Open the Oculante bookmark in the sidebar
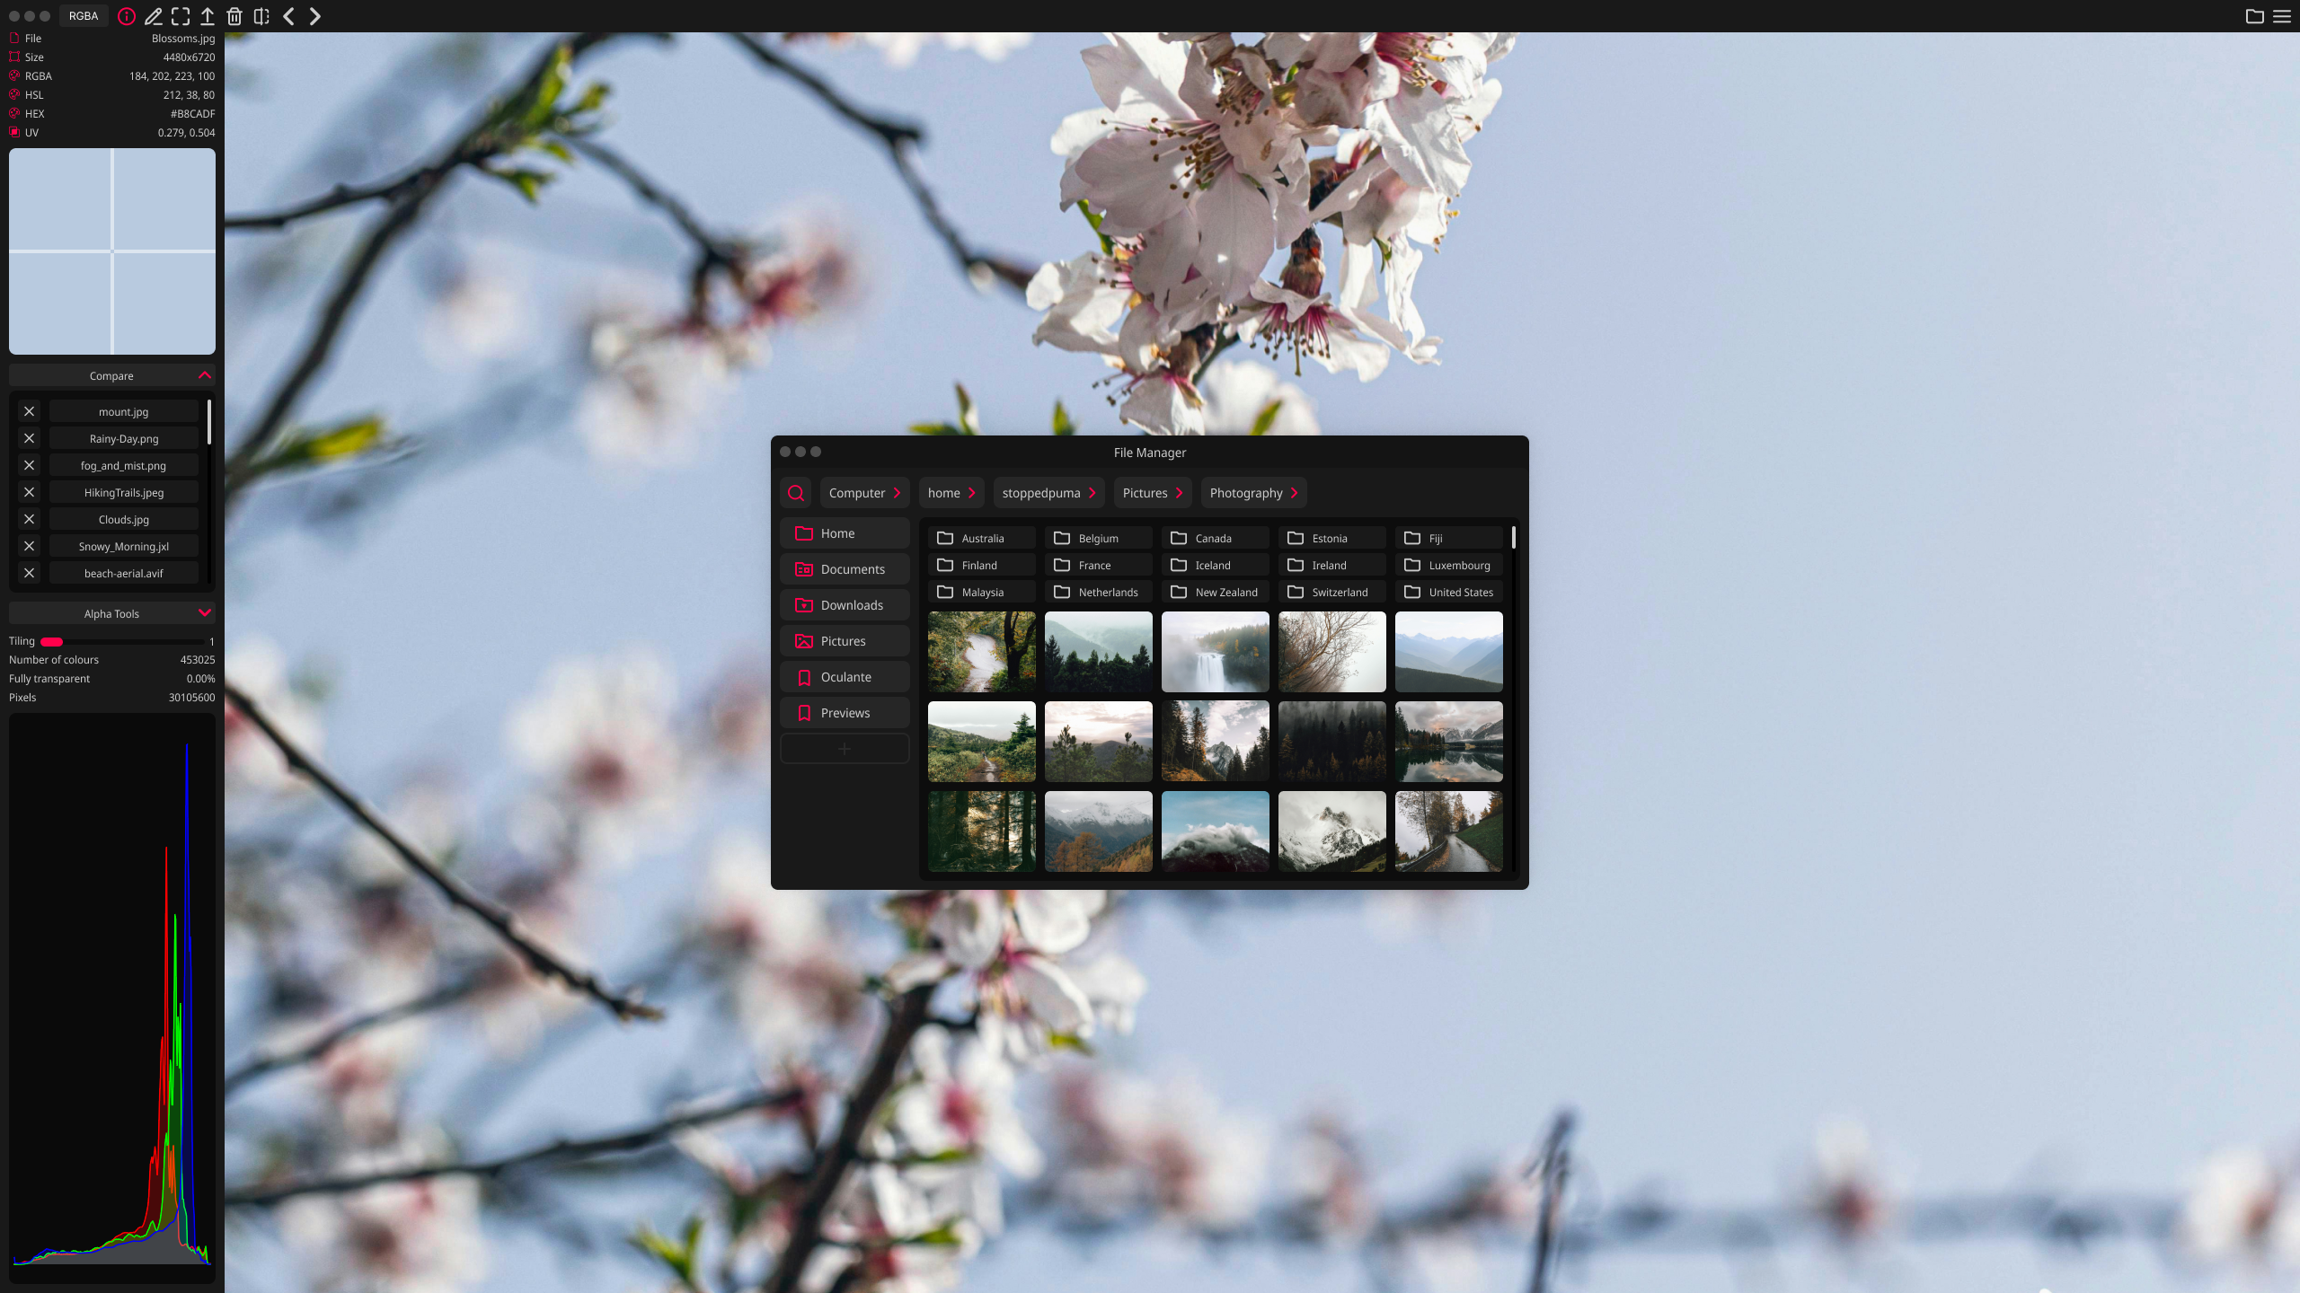Screen dimensions: 2300x1293 845,676
